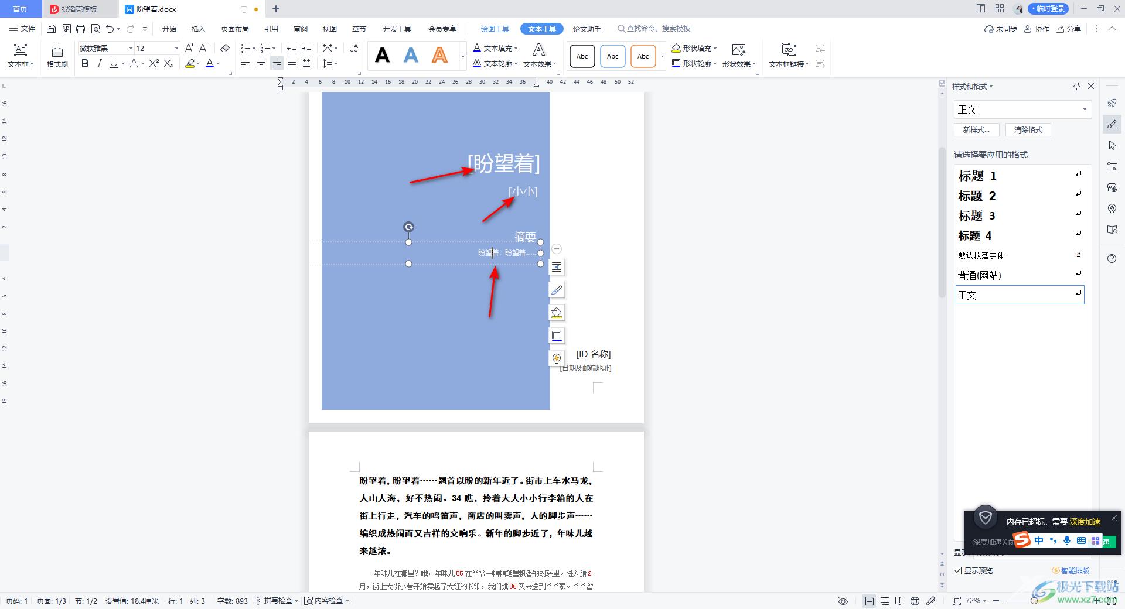This screenshot has width=1125, height=609.
Task: Apply the 标题 2 style
Action: click(1020, 196)
